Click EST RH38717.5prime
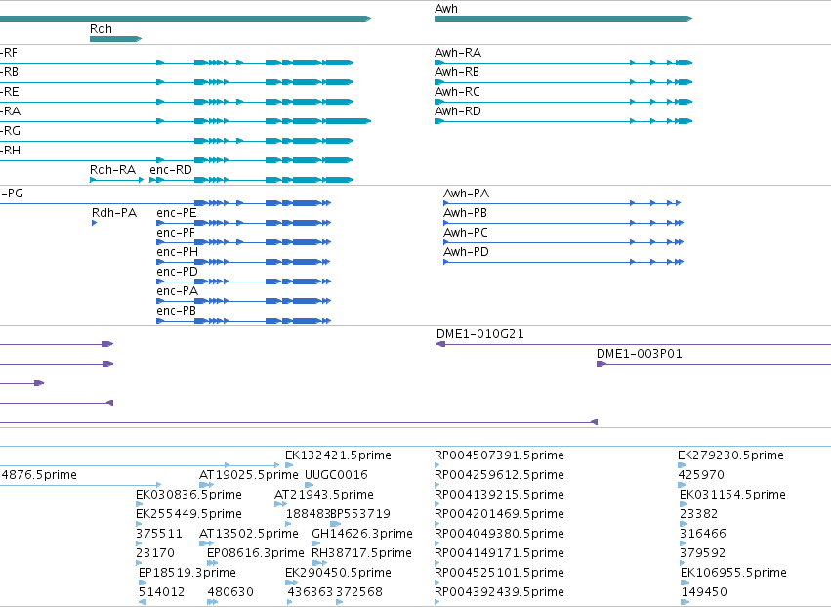The image size is (831, 607). tap(361, 553)
